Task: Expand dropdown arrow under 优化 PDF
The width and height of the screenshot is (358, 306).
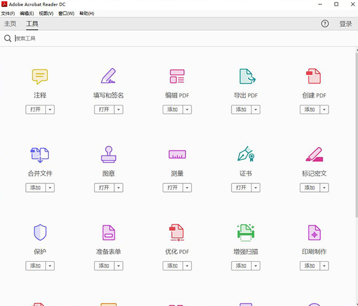Action: (187, 266)
